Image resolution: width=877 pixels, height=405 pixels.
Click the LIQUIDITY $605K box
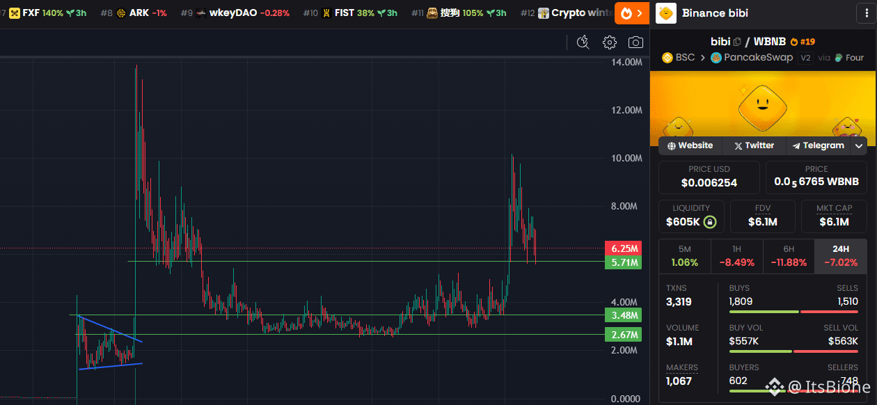tap(691, 216)
